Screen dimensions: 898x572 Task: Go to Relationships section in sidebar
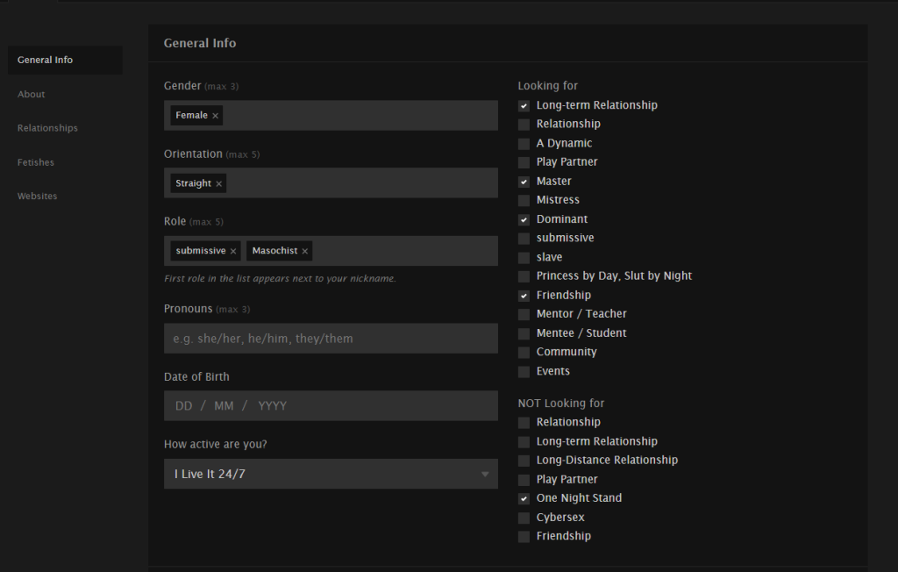pos(47,128)
